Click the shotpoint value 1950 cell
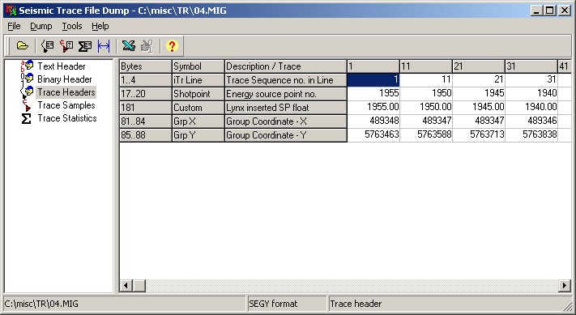This screenshot has width=576, height=315. pos(426,94)
